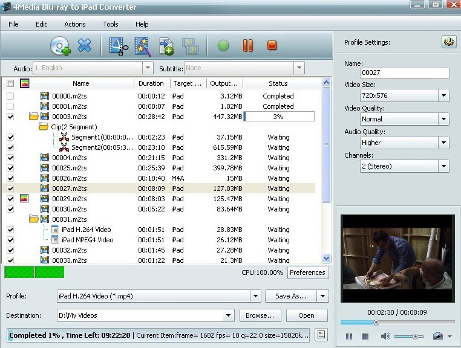Click the add Blu-ray disc icon
The height and width of the screenshot is (348, 461).
[60, 46]
